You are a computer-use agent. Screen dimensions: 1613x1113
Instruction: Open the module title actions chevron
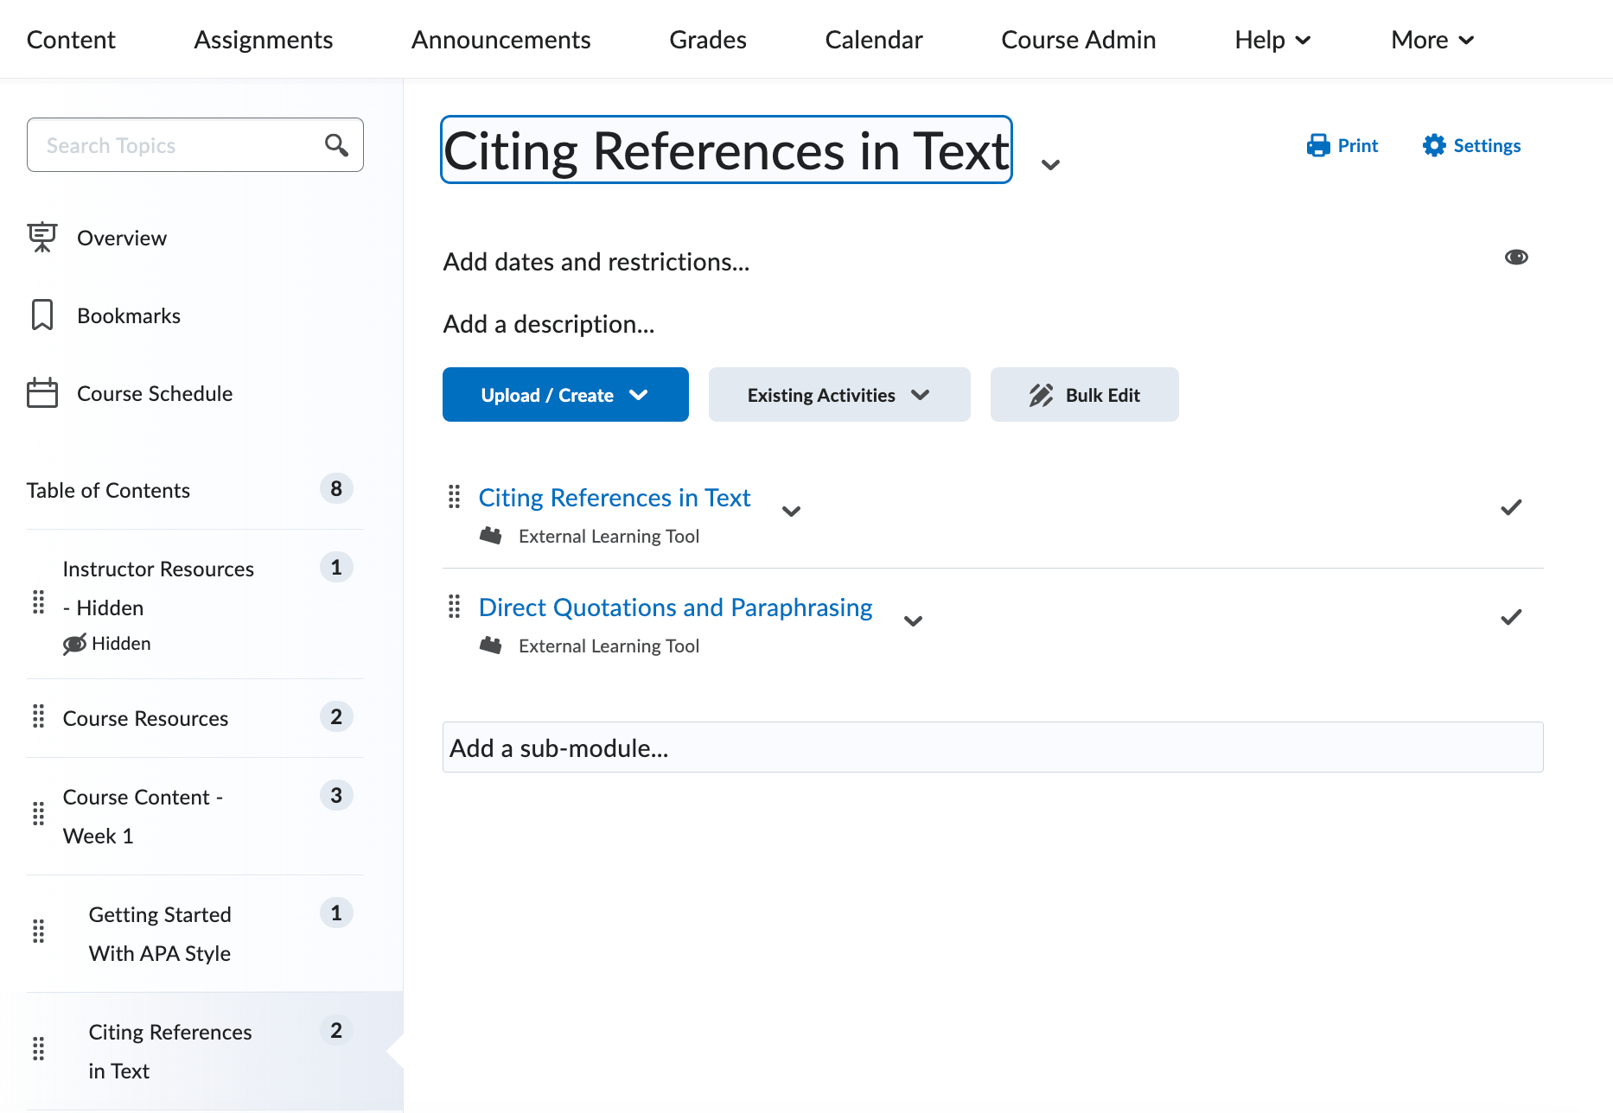tap(1050, 164)
